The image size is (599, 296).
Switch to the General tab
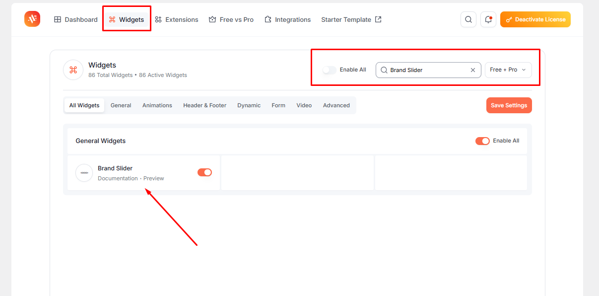(x=121, y=105)
